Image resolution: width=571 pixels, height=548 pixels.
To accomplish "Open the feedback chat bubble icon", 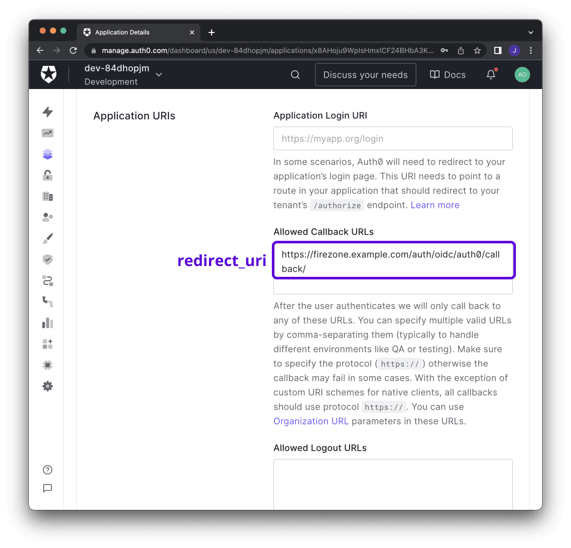I will click(47, 488).
